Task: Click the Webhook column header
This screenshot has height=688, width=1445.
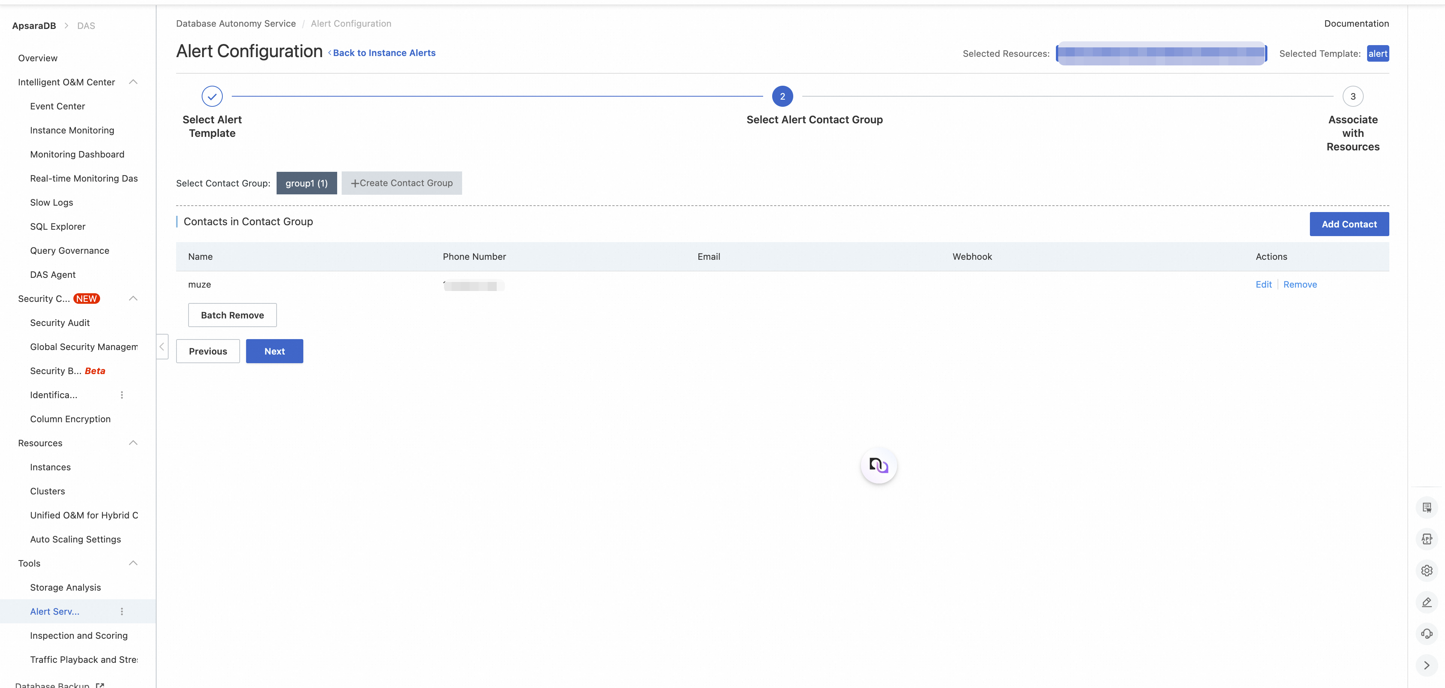Action: tap(972, 257)
